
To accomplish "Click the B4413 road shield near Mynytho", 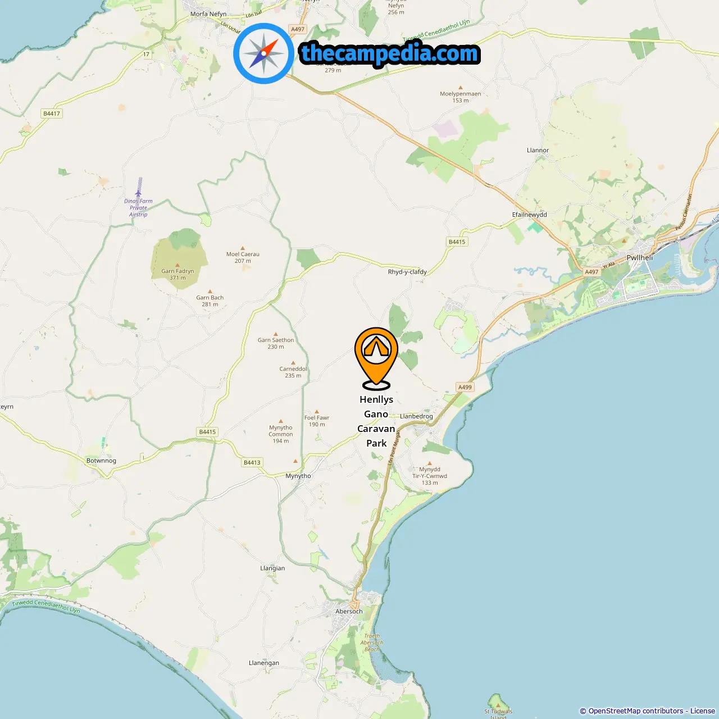I will pyautogui.click(x=252, y=462).
